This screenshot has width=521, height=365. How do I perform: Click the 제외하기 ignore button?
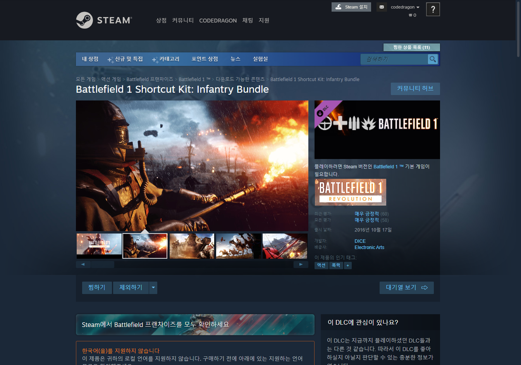131,287
